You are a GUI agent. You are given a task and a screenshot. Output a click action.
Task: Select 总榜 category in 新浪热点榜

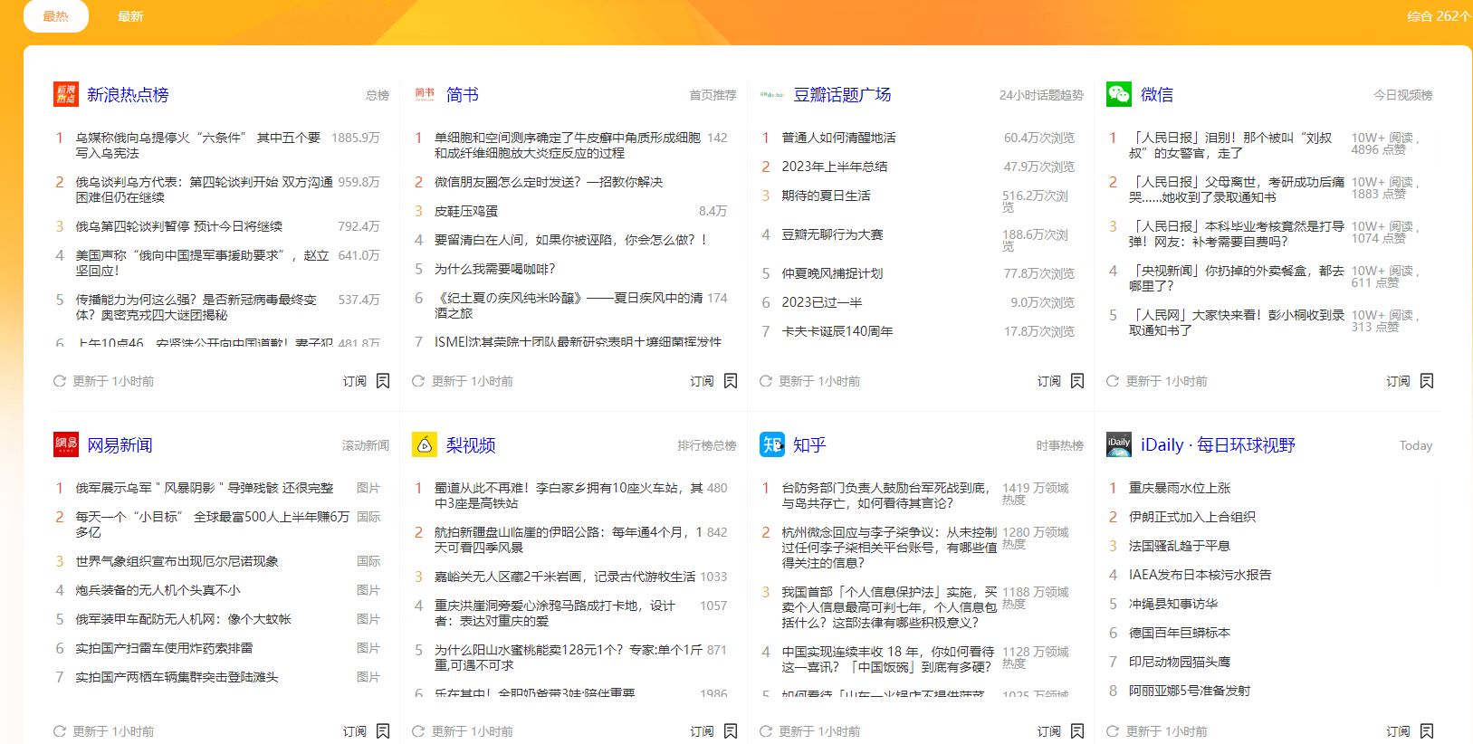click(x=378, y=95)
